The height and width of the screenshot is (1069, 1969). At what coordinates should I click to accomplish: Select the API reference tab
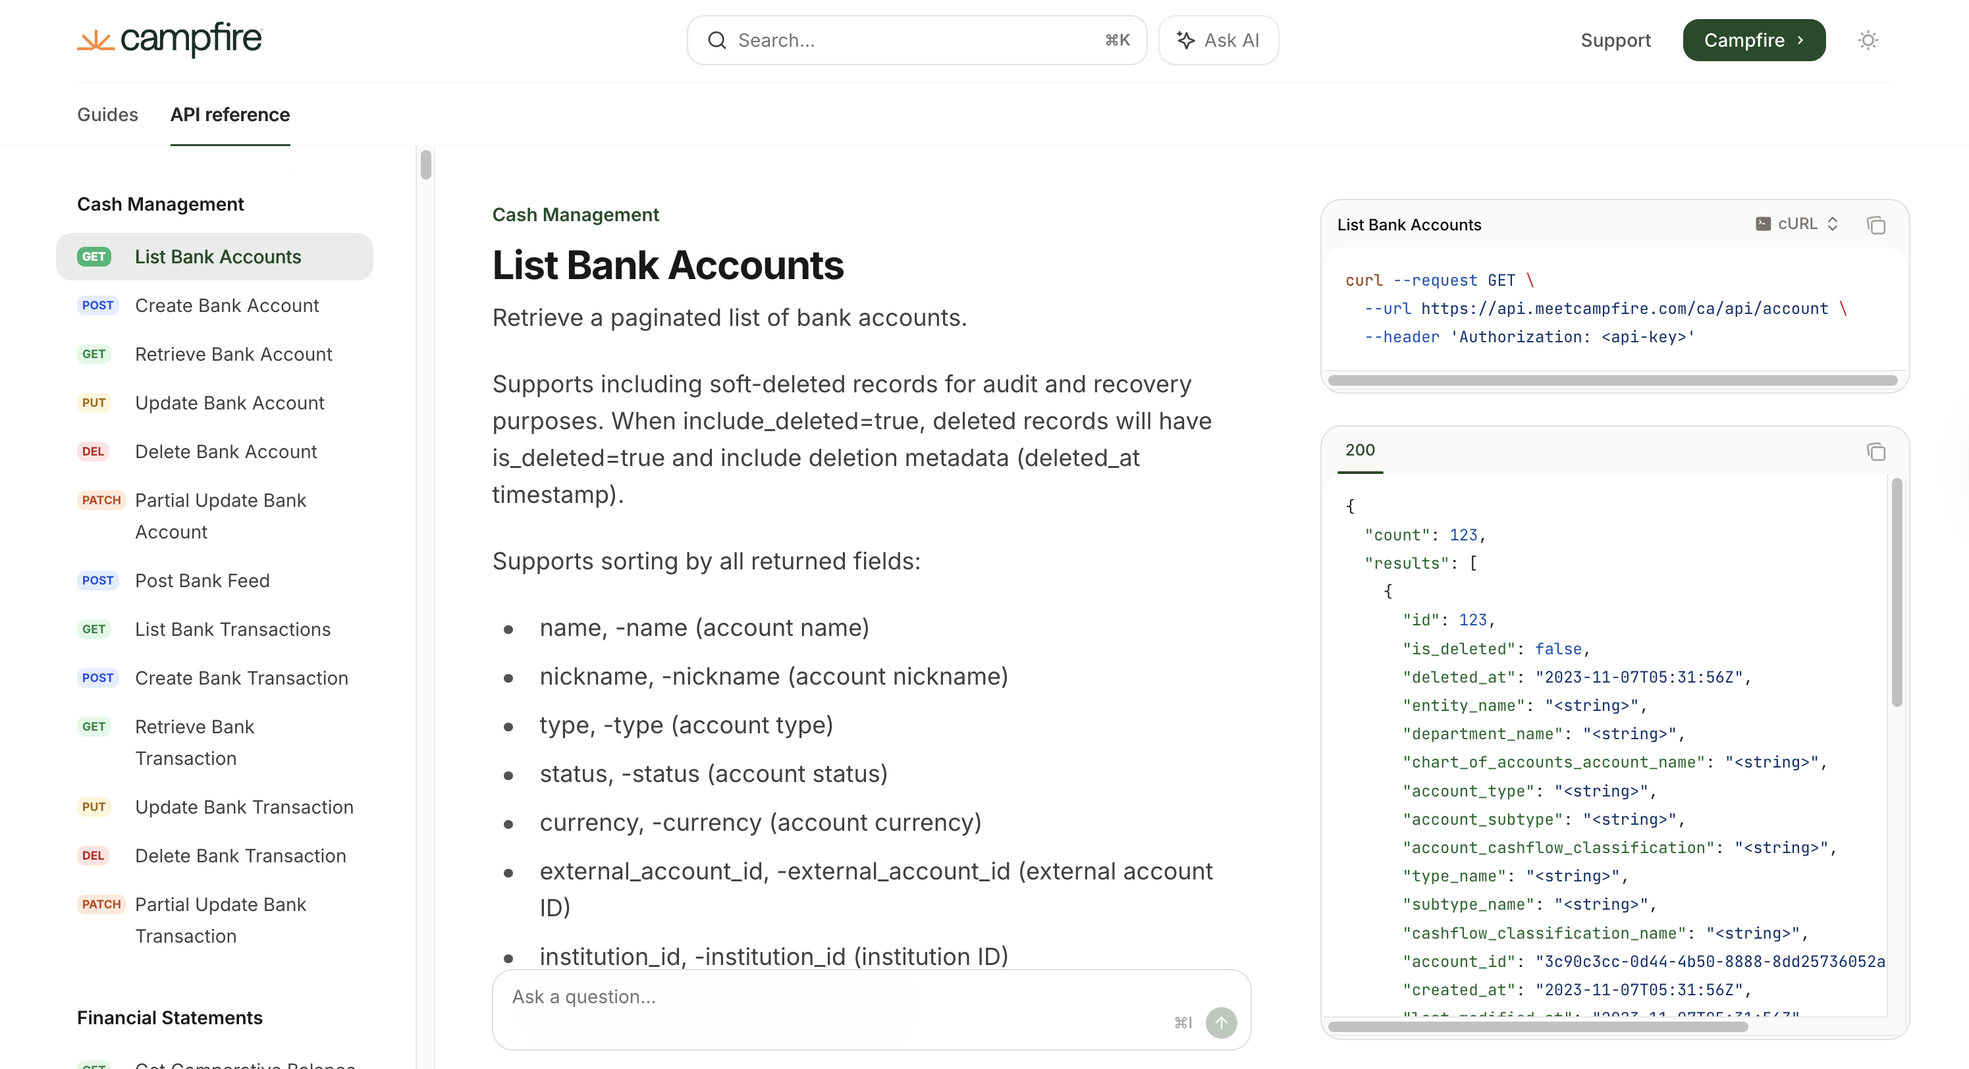(230, 115)
